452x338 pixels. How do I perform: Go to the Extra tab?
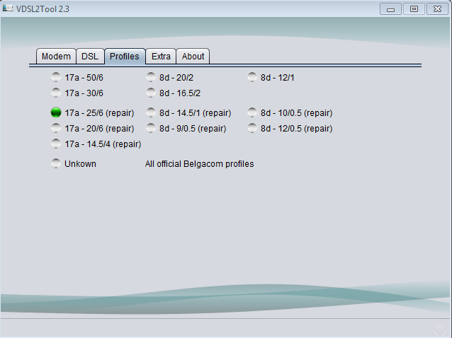coord(161,57)
